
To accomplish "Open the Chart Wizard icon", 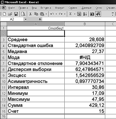I will tap(92, 14).
